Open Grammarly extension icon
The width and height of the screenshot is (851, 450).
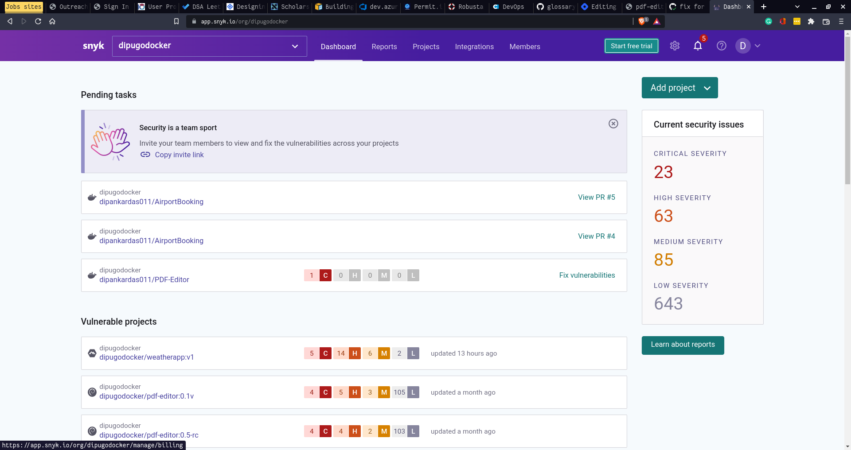coord(769,21)
